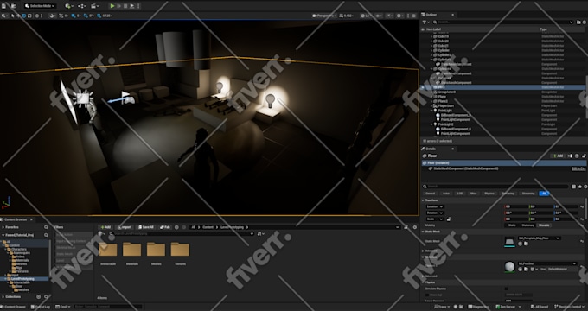This screenshot has width=588, height=311.
Task: Select the Physics filter in Details
Action: (489, 194)
